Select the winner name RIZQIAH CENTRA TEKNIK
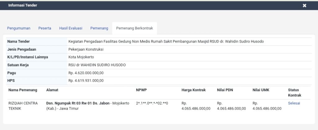This screenshot has width=318, height=130. coord(23,106)
